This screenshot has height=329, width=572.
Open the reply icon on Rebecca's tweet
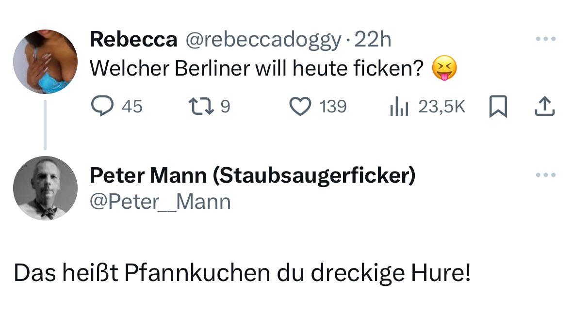point(101,106)
